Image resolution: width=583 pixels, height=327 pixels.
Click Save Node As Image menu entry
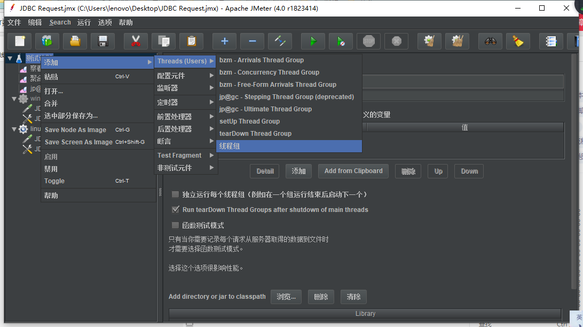pos(98,130)
